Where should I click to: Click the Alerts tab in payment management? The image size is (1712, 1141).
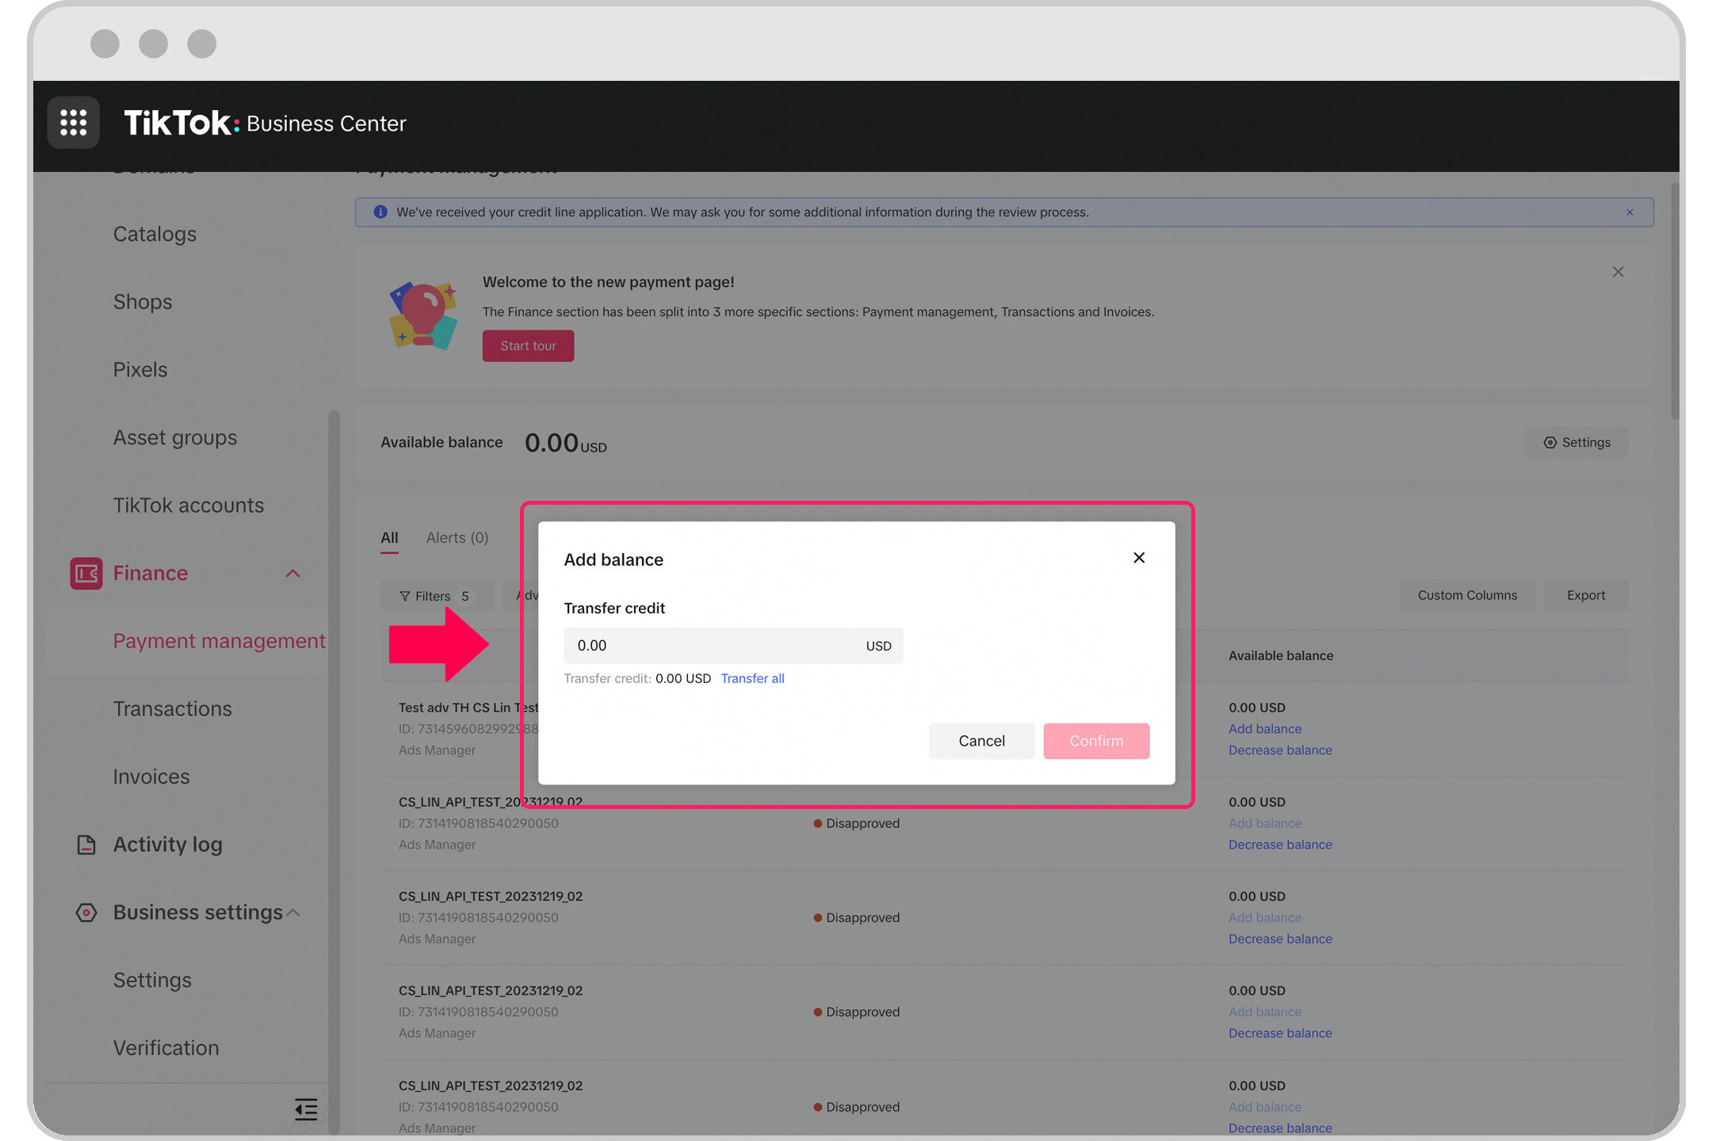[x=457, y=536]
